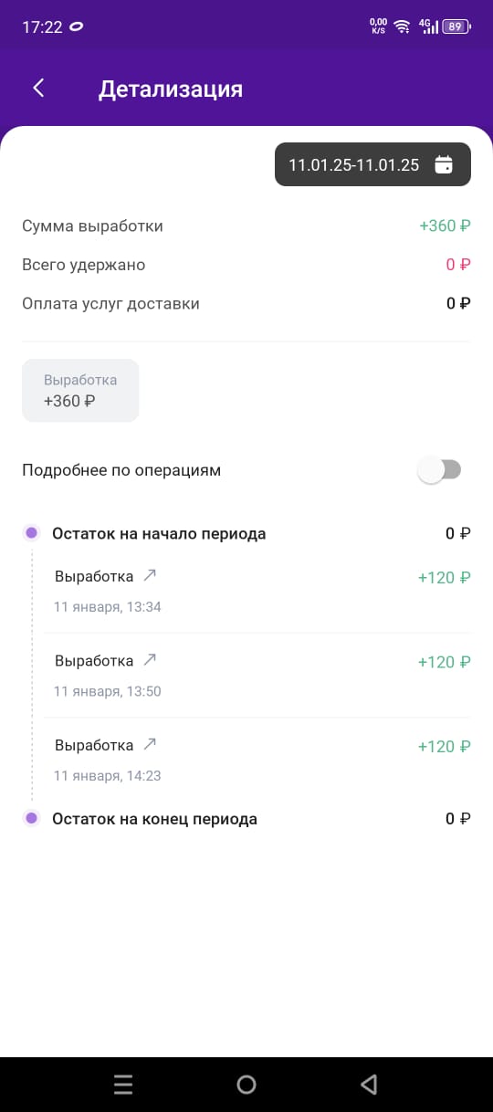The height and width of the screenshot is (1112, 493).
Task: Tap the Сумма выработки +360 ₽ amount
Action: pos(445,226)
